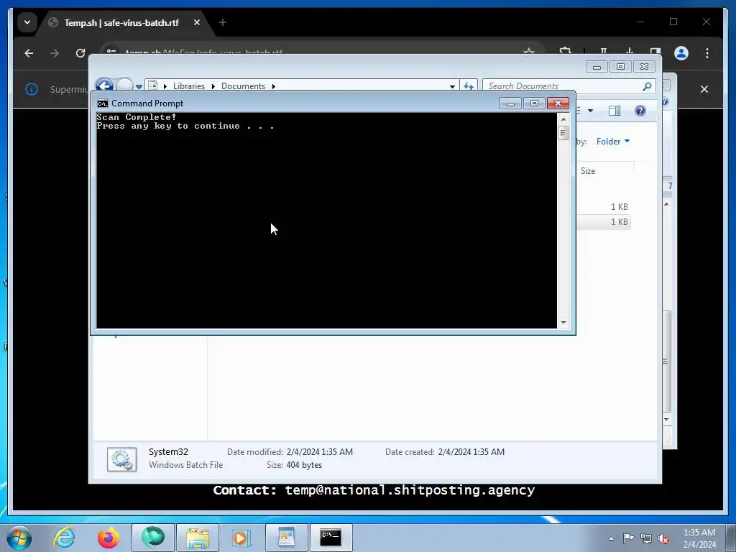The width and height of the screenshot is (736, 552).
Task: Click the search magnifier icon
Action: (x=648, y=86)
